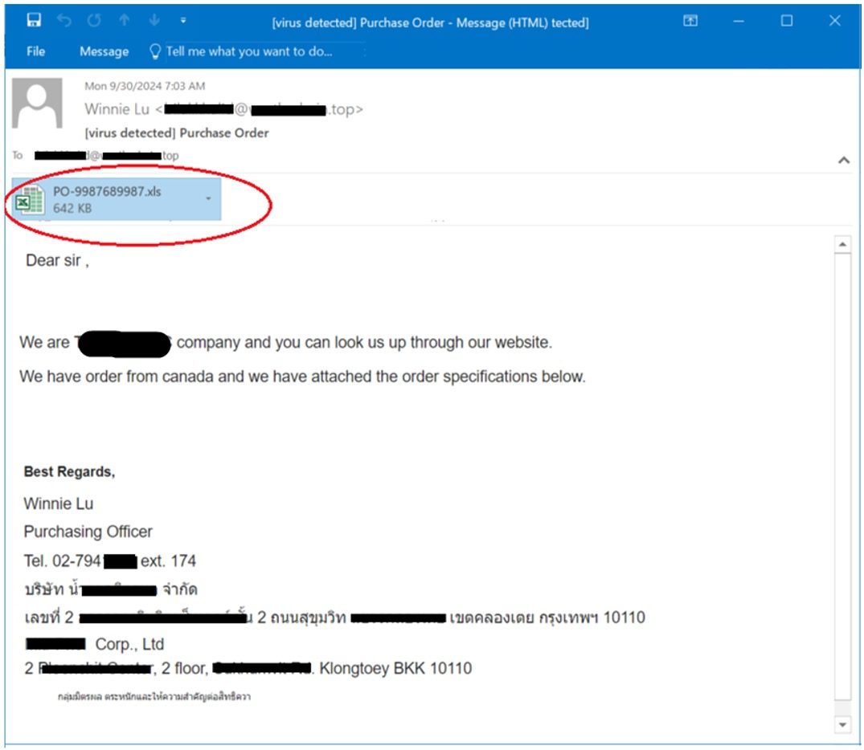Click the Undo arrow icon
The image size is (864, 750).
pyautogui.click(x=63, y=21)
